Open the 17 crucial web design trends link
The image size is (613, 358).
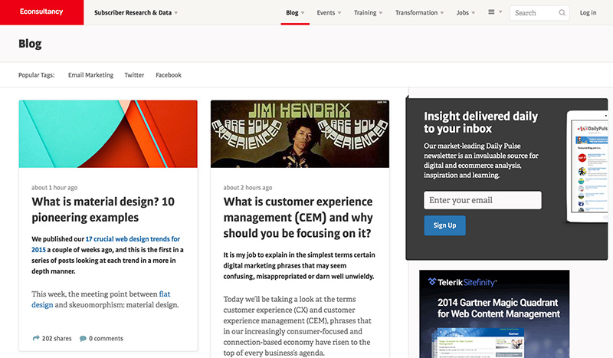106,244
